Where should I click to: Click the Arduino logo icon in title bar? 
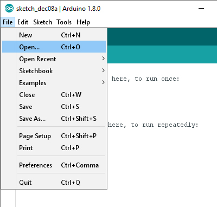click(9, 9)
